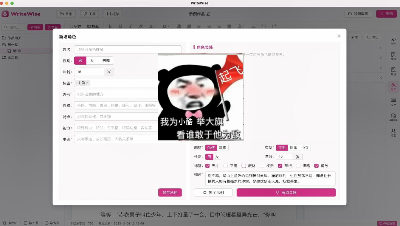Screen dimensions: 400x226
Task: Select 反派 character type
Action: (x=294, y=148)
